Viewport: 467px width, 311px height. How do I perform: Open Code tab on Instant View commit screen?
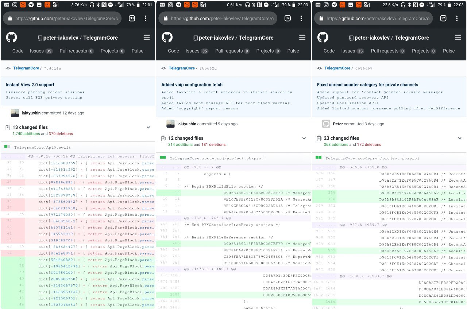pyautogui.click(x=18, y=51)
